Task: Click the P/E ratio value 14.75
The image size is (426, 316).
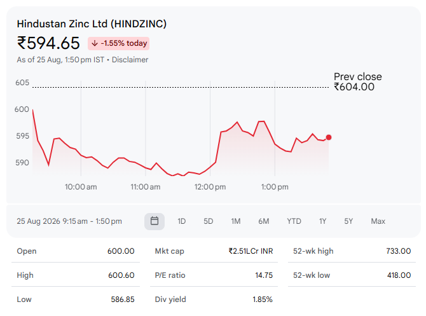Action: [264, 275]
